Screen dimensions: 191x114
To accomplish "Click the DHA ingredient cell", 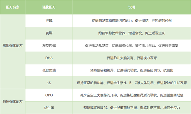I will pos(49,58).
